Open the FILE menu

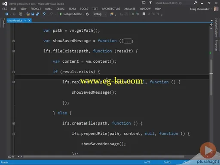click(5, 9)
